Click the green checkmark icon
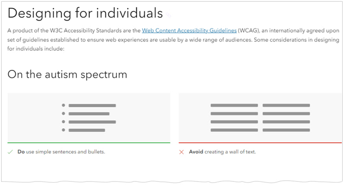 pyautogui.click(x=11, y=152)
